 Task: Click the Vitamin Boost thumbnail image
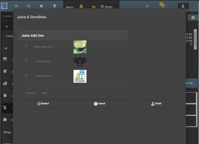coord(80,76)
